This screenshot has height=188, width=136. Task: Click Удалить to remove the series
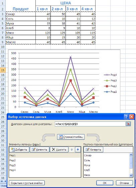click(59, 150)
